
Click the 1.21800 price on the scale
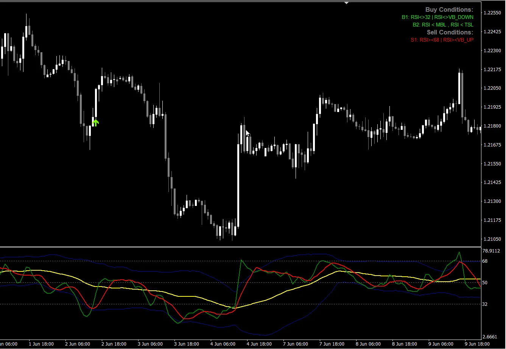492,126
